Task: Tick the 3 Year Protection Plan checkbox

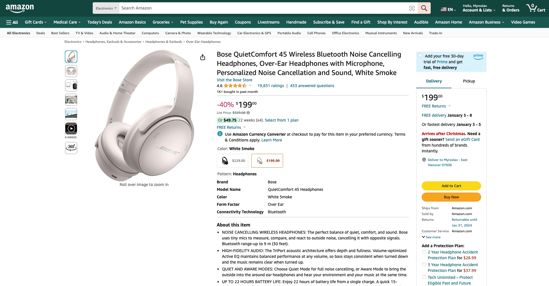Action: [x=424, y=264]
